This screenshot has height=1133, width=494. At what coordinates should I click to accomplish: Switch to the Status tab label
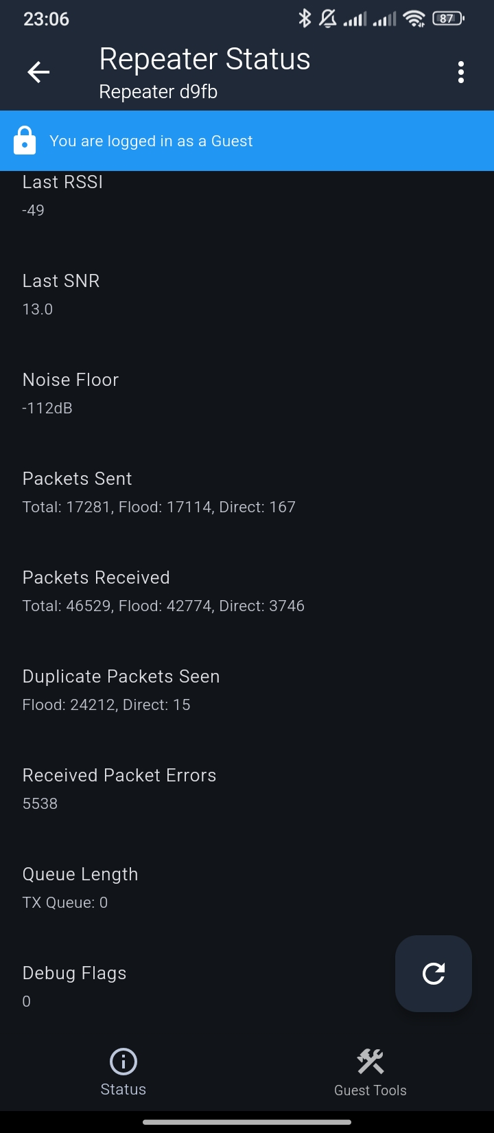(123, 1090)
